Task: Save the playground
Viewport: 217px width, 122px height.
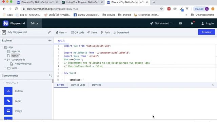Action: pyautogui.click(x=92, y=33)
